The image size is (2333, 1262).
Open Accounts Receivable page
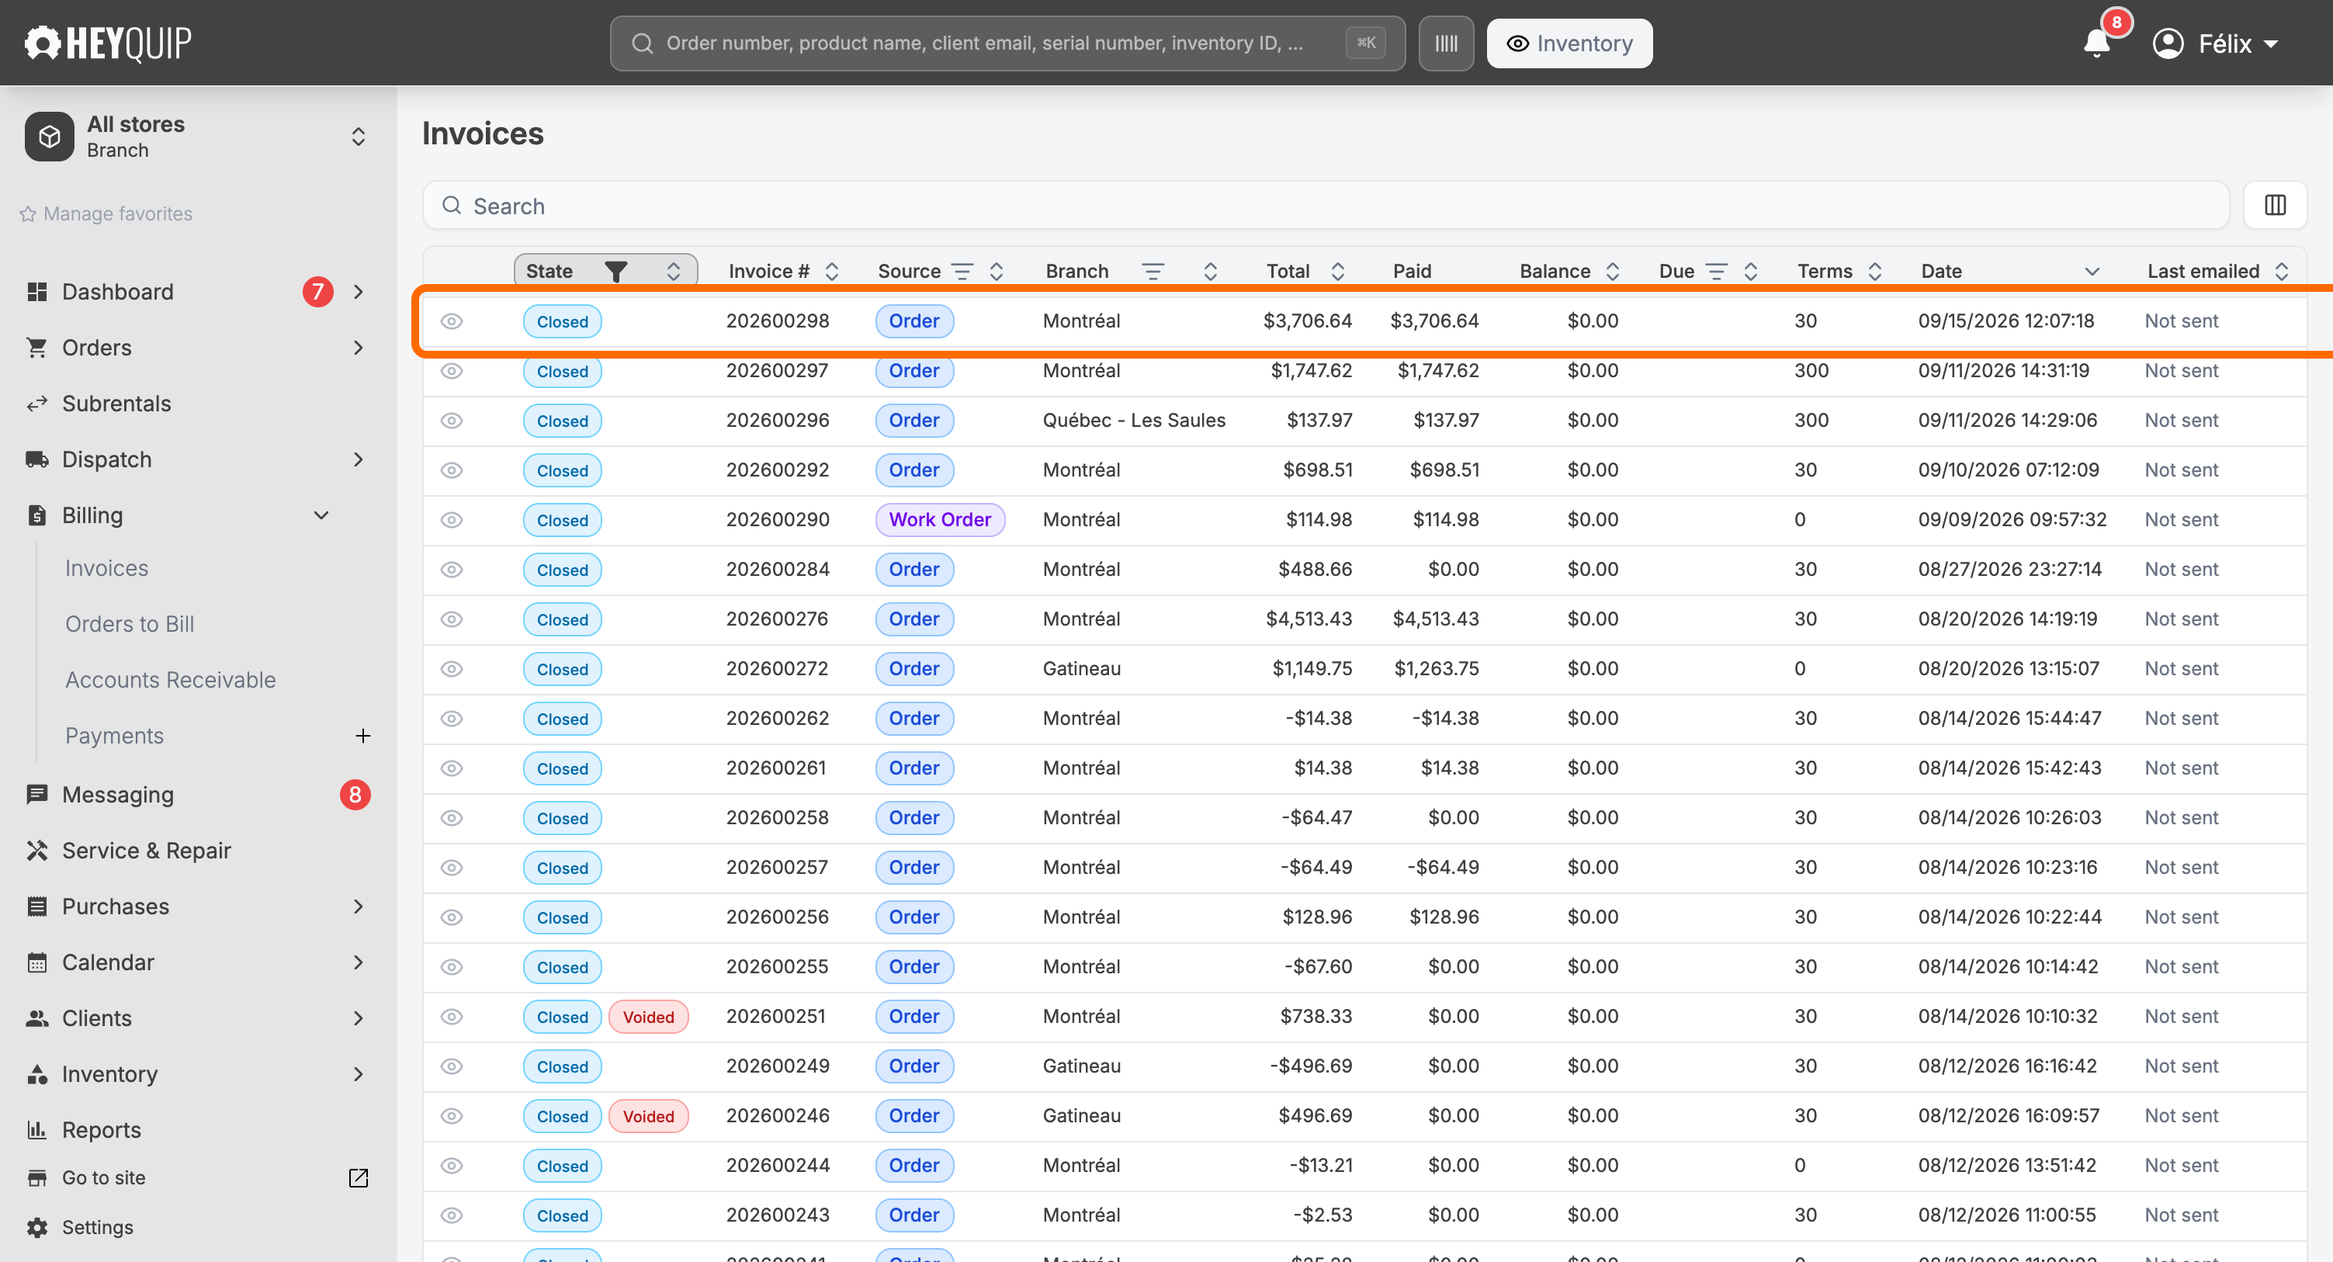tap(170, 679)
